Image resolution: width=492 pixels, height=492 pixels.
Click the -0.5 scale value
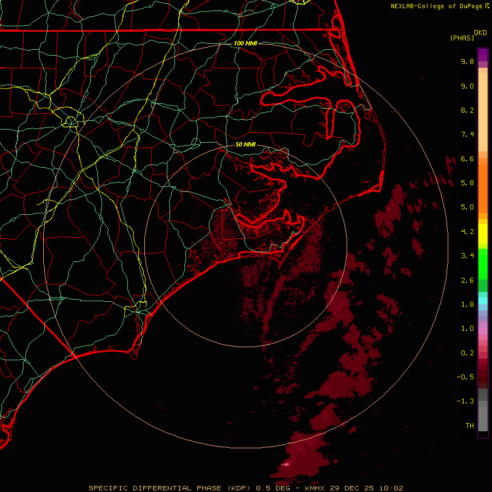point(465,377)
